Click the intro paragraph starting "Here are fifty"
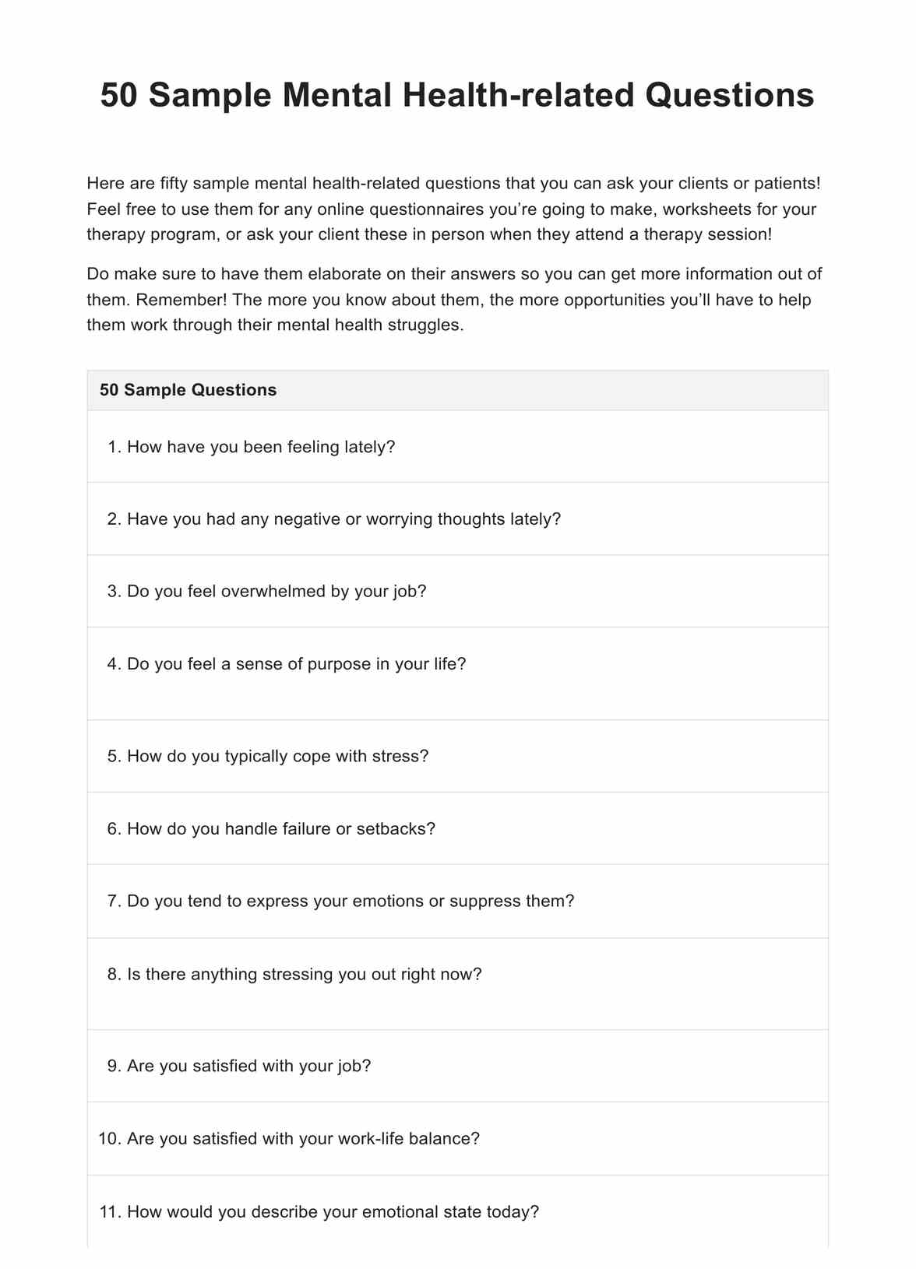This screenshot has height=1269, width=916. click(x=452, y=209)
